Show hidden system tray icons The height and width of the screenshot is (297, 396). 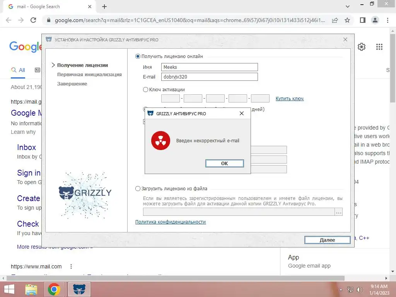(341, 290)
